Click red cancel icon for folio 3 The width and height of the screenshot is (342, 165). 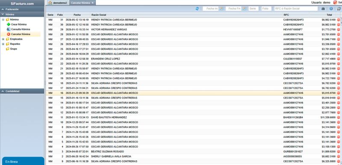pos(338,151)
